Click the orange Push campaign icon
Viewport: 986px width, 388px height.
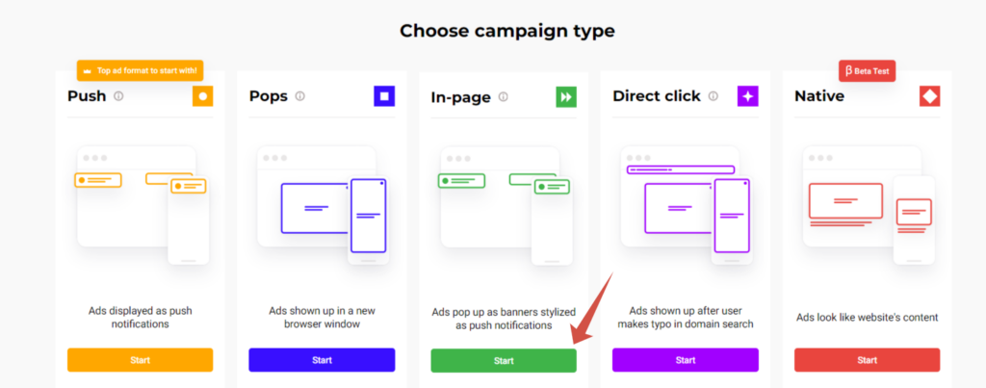coord(203,96)
